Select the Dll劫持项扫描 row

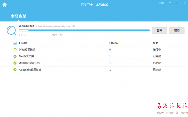[x=93, y=50]
